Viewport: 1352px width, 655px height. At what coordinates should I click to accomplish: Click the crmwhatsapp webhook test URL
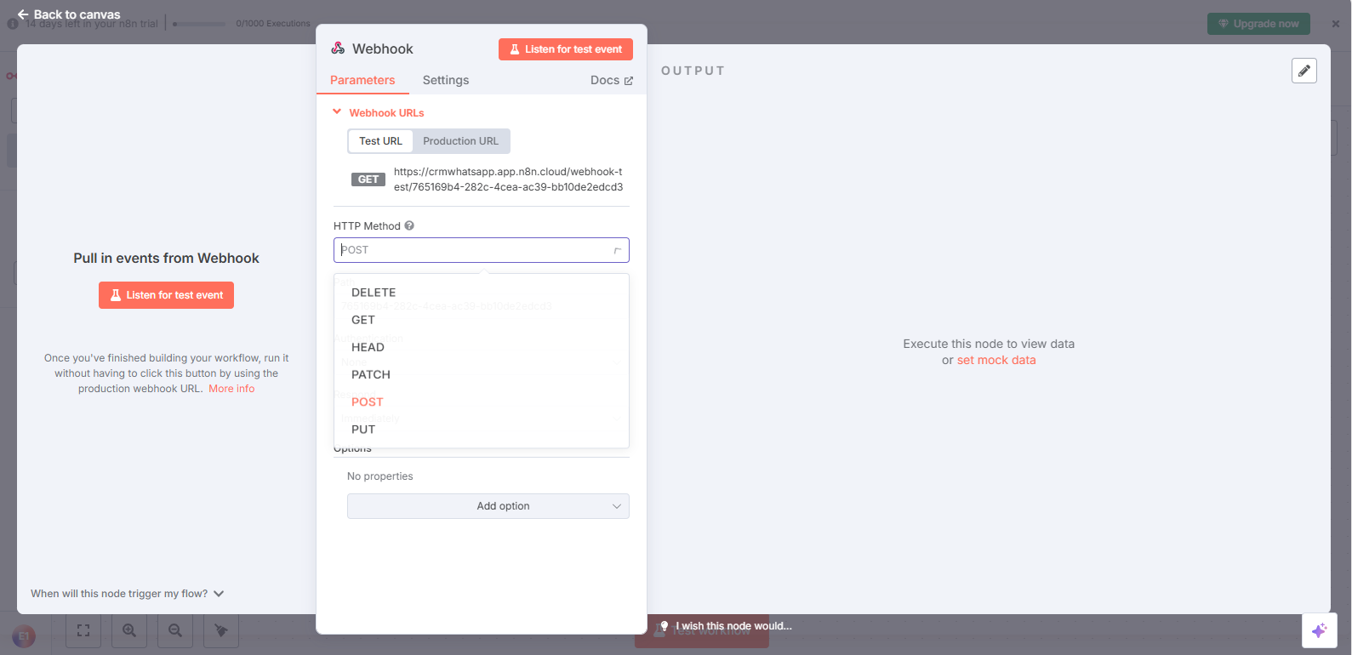pyautogui.click(x=508, y=179)
